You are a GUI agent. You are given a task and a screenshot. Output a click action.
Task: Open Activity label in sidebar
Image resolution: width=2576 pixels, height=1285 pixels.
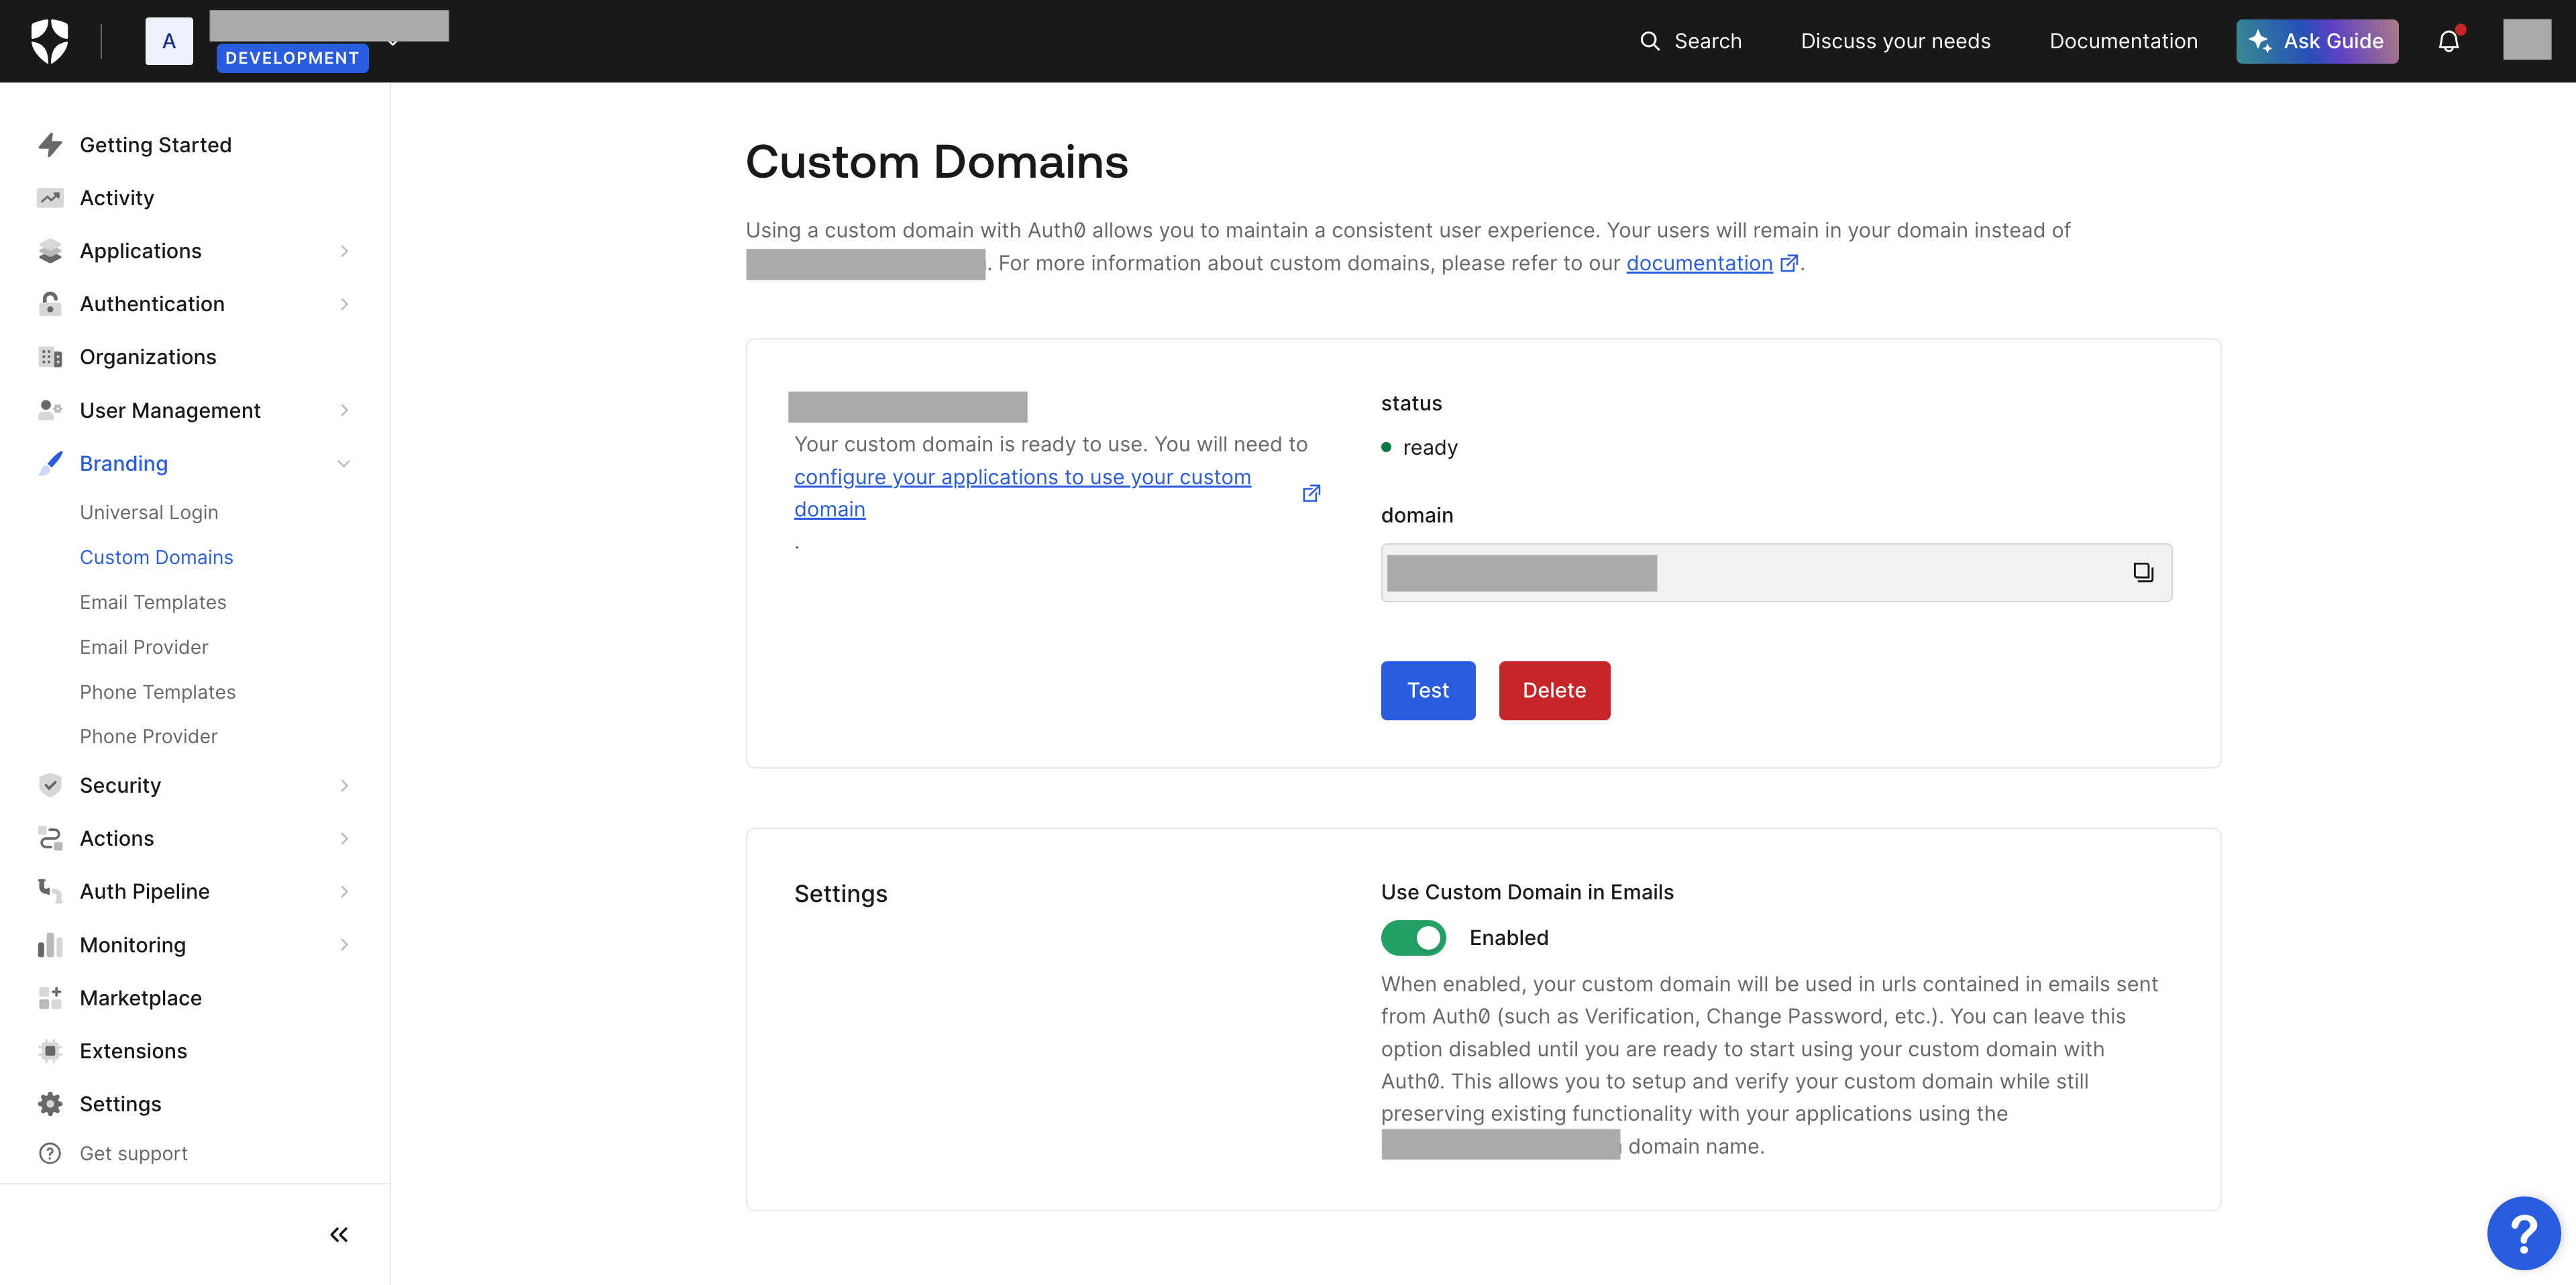pos(117,198)
